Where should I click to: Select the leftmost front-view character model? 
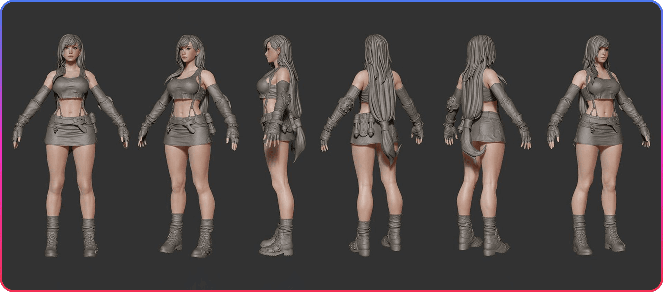point(70,148)
